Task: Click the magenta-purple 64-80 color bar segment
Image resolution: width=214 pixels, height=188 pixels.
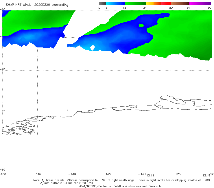Action: point(200,3)
